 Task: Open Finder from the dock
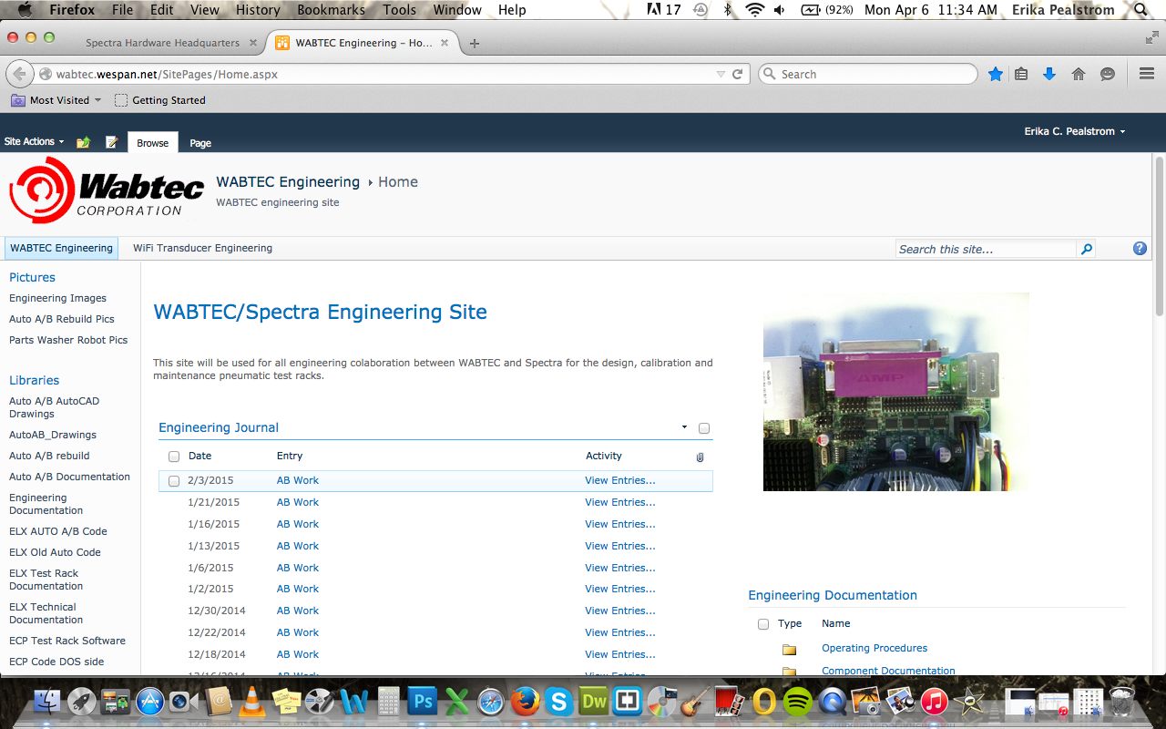(47, 701)
